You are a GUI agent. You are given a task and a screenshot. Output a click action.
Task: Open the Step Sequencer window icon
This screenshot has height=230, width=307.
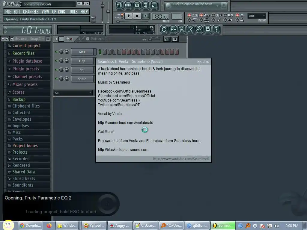[x=128, y=5]
